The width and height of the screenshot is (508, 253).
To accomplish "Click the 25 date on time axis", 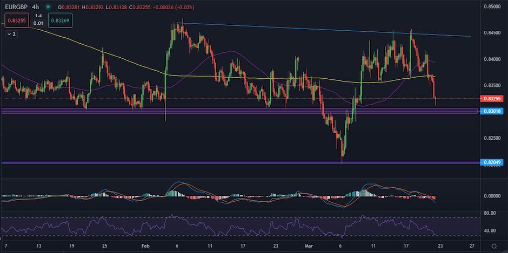I will 105,245.
